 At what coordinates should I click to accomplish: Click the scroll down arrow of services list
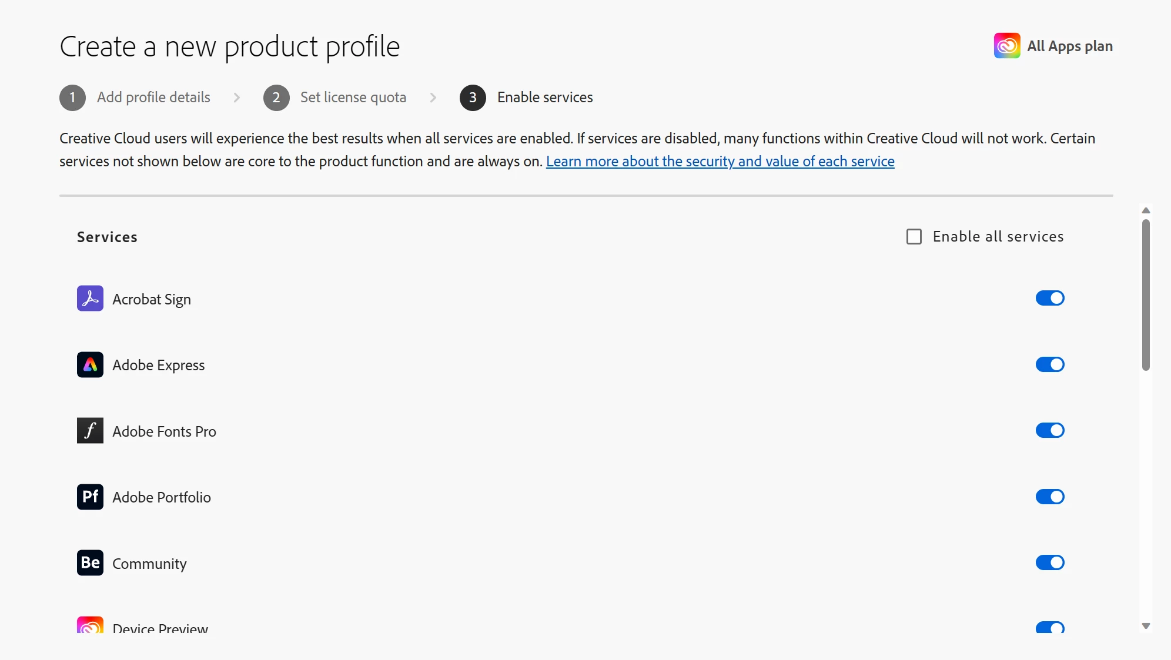coord(1146,626)
